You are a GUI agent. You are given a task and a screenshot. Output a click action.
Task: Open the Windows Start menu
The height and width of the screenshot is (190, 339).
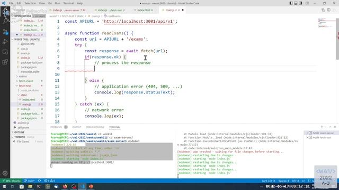tap(4, 186)
